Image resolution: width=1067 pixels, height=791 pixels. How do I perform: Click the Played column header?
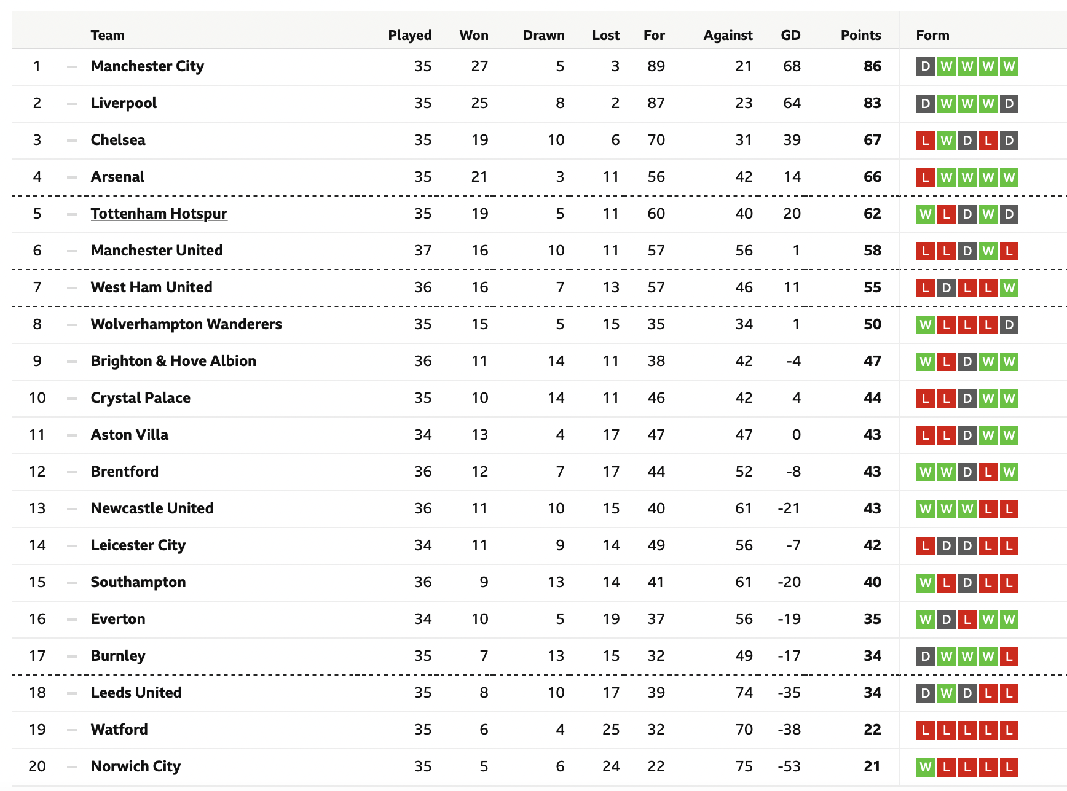(409, 35)
